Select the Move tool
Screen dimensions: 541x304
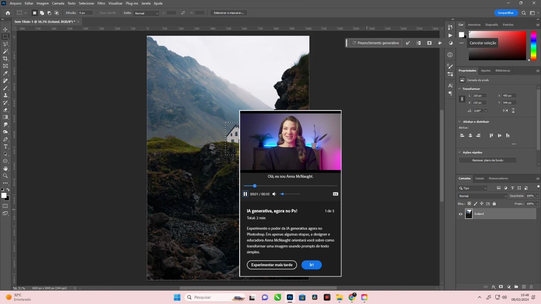(5, 29)
